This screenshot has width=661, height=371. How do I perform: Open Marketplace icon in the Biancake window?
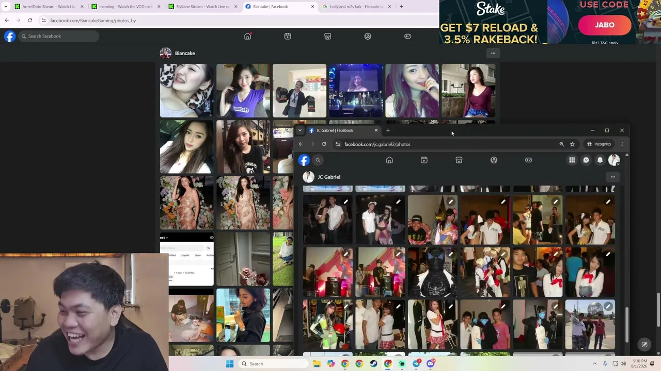pyautogui.click(x=327, y=36)
